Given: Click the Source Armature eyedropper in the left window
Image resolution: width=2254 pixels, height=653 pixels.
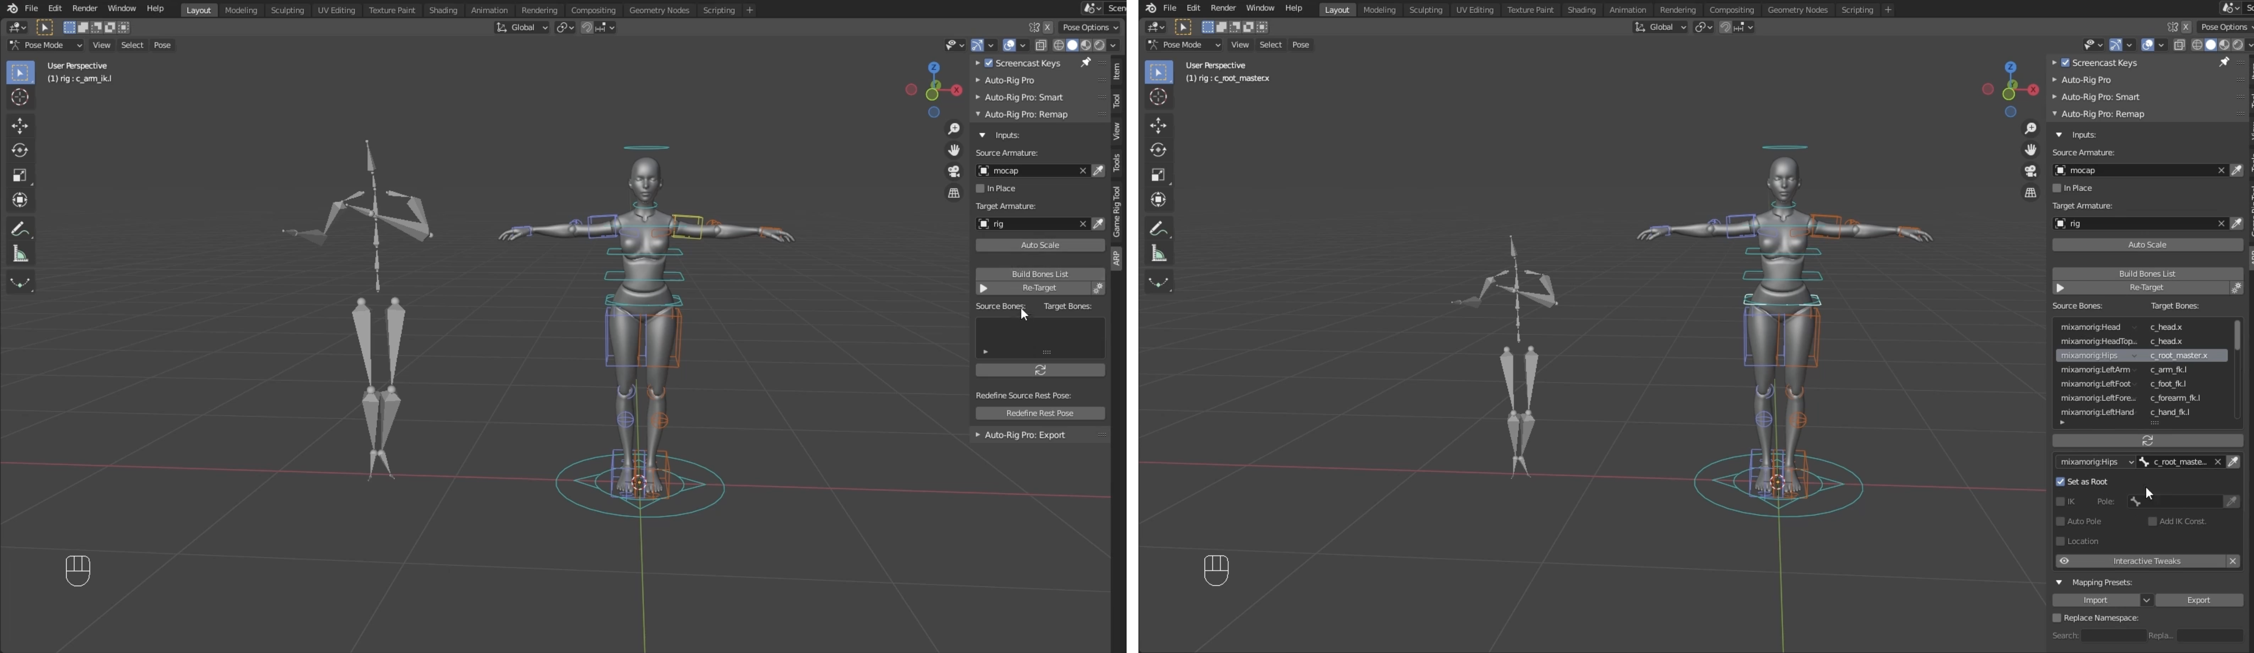Looking at the screenshot, I should pyautogui.click(x=1099, y=171).
